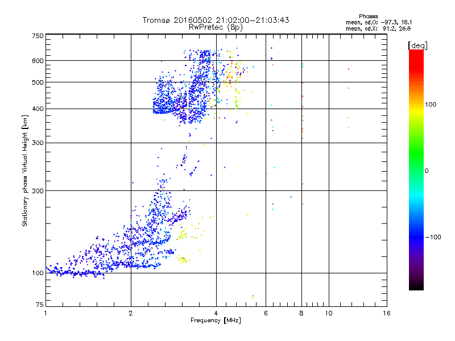The width and height of the screenshot is (455, 341).
Task: Click the 'mean, sd,X: 91.2, 26.8' value
Action: tap(378, 28)
